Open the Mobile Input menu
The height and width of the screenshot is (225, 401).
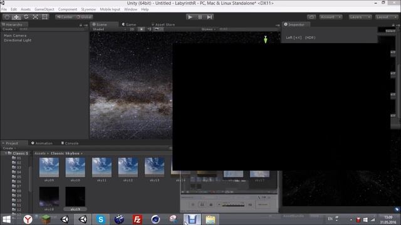click(x=110, y=9)
